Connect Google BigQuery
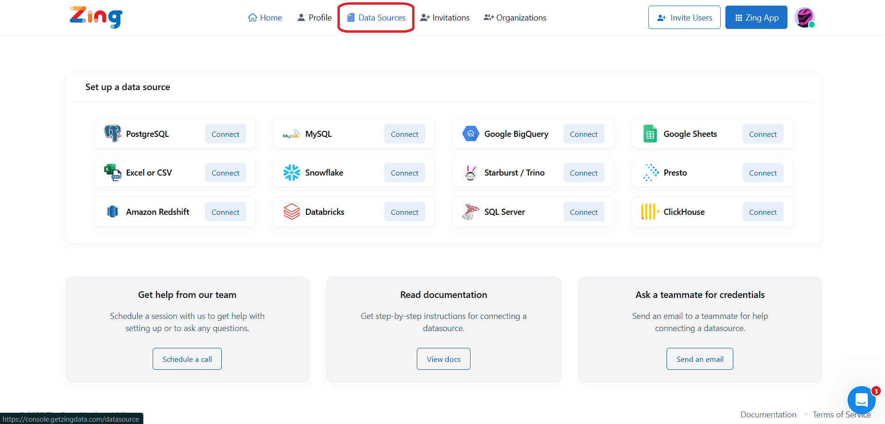The width and height of the screenshot is (885, 424). tap(584, 134)
